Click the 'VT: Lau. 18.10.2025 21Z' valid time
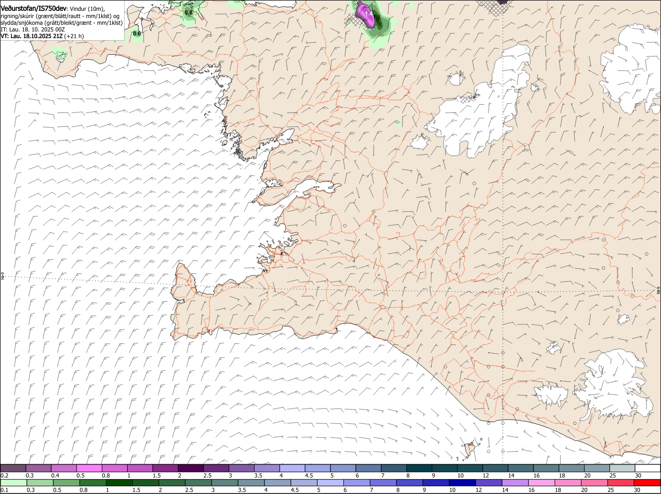This screenshot has height=494, width=661. (x=32, y=36)
